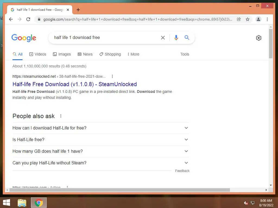Share this page using share icon
Image resolution: width=278 pixels, height=208 pixels.
239,19
